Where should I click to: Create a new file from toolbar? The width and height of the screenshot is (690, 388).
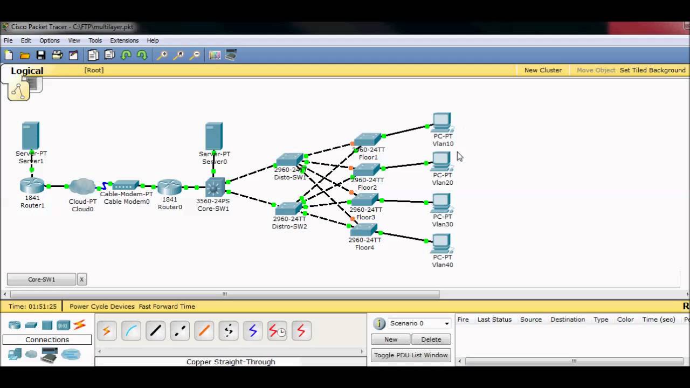pos(9,55)
